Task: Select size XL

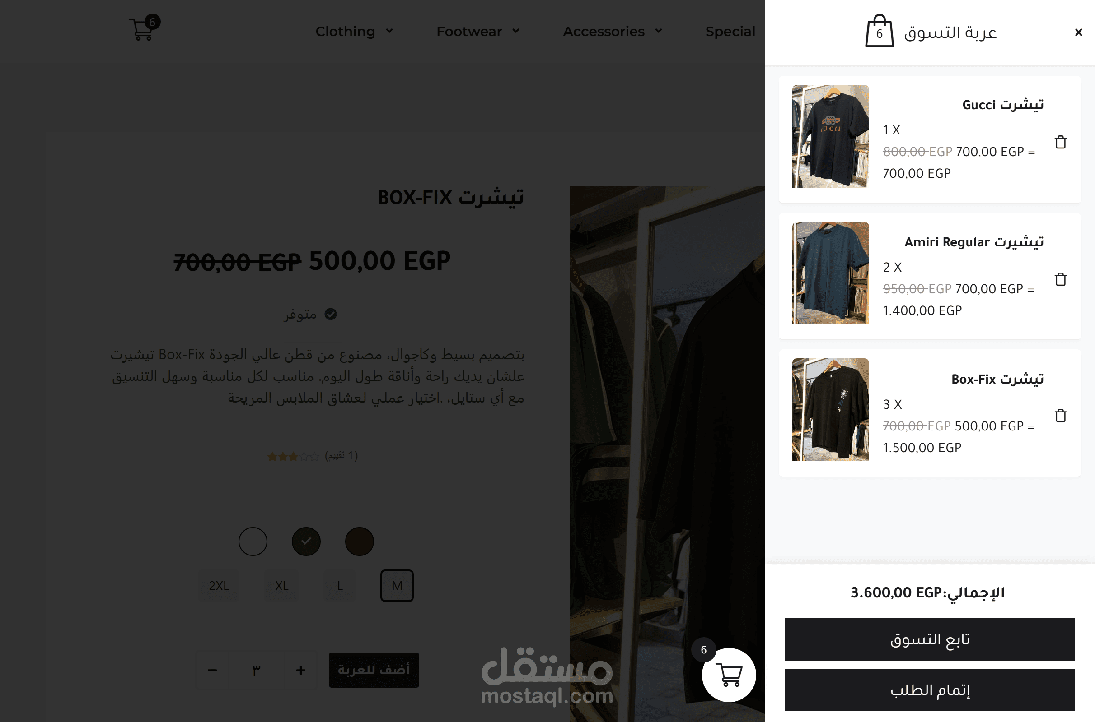Action: click(x=281, y=586)
